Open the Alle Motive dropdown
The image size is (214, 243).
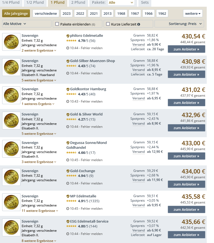click(x=26, y=24)
